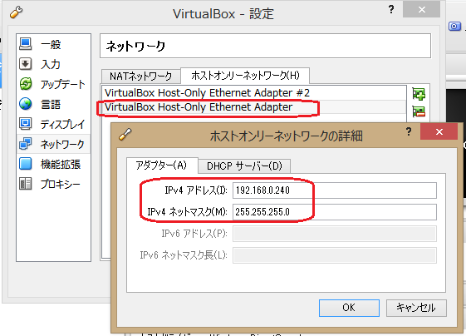This screenshot has height=336, width=466.
Task: Click the プロキシー server icon
Action: (25, 184)
